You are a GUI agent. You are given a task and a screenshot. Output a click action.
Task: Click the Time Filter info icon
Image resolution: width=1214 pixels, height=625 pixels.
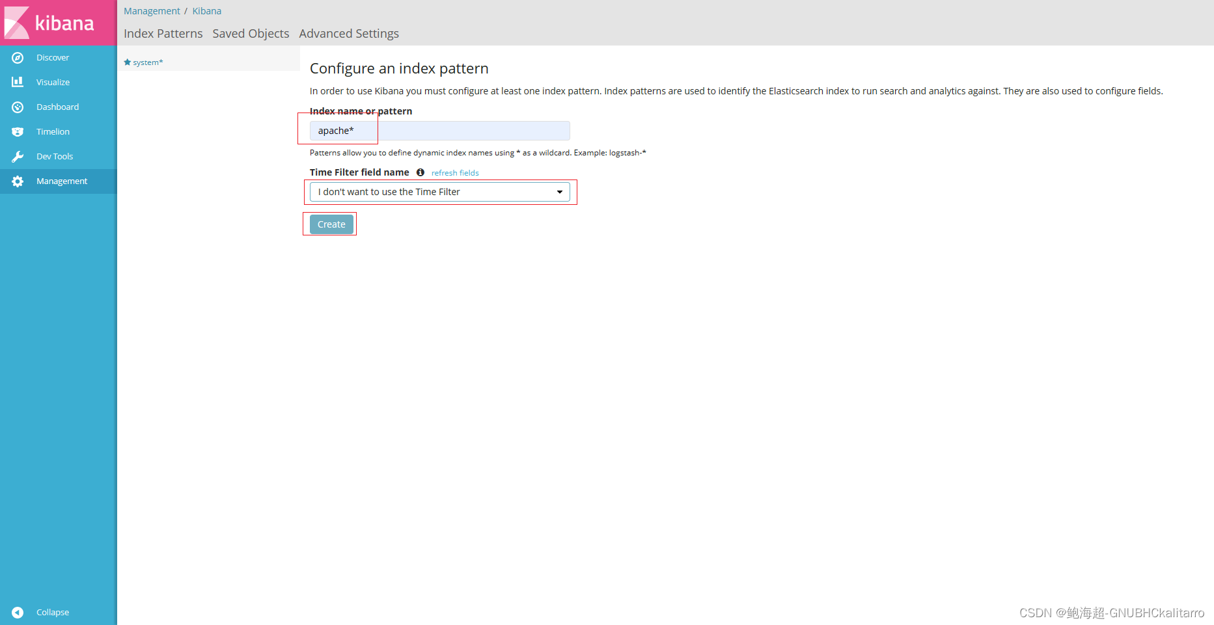[x=421, y=172]
